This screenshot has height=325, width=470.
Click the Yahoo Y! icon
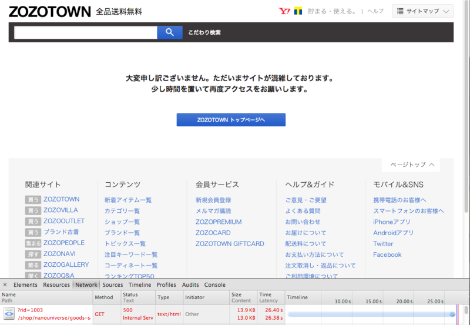coord(284,11)
